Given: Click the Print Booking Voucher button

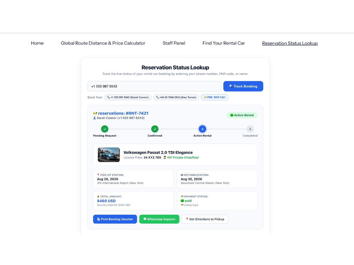Looking at the screenshot, I should 115,219.
